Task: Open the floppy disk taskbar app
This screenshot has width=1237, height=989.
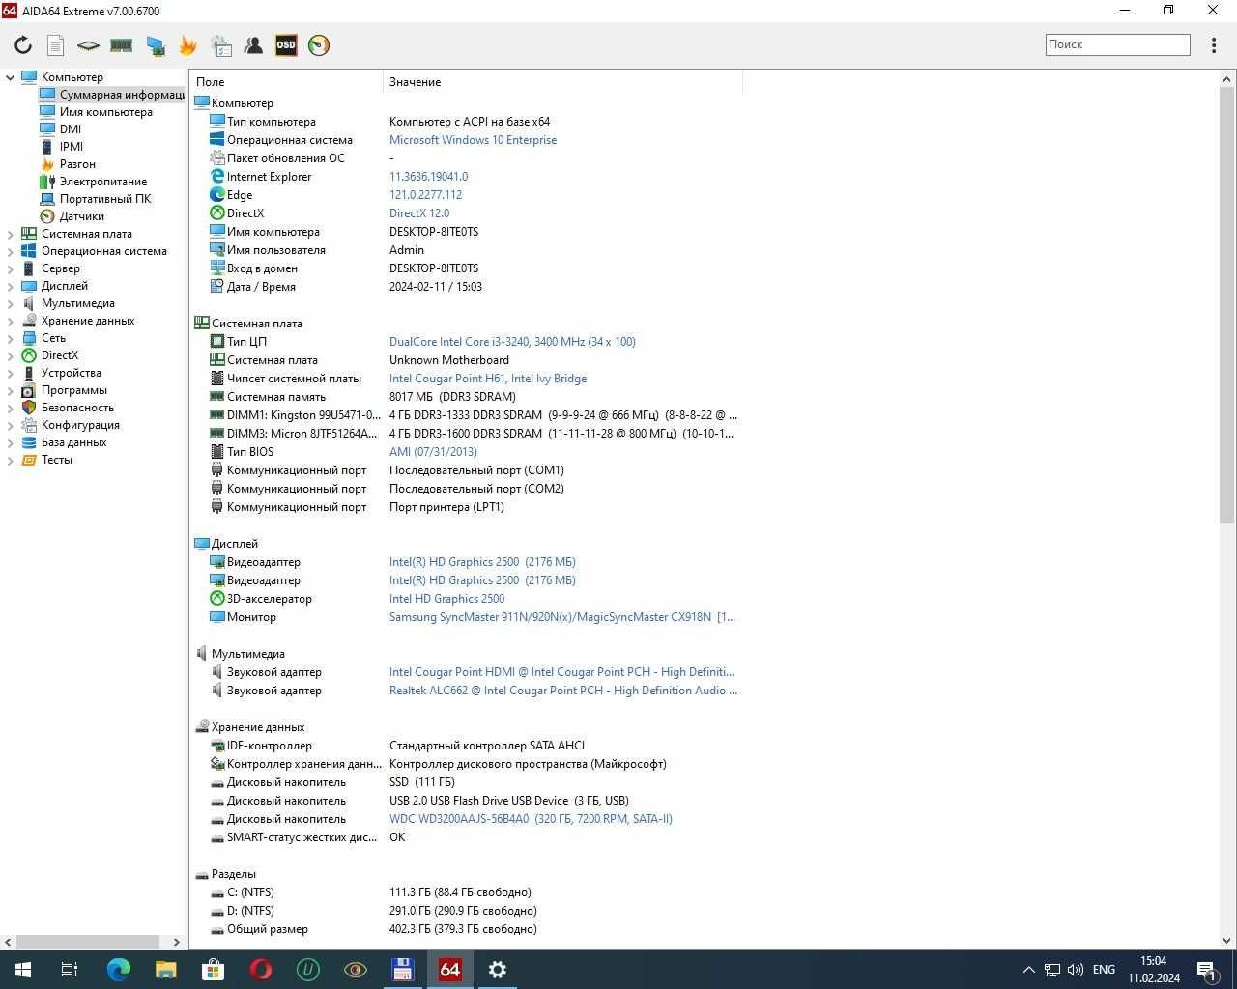Action: (x=403, y=970)
